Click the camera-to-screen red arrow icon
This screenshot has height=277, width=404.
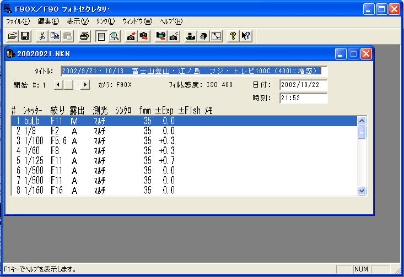point(161,36)
